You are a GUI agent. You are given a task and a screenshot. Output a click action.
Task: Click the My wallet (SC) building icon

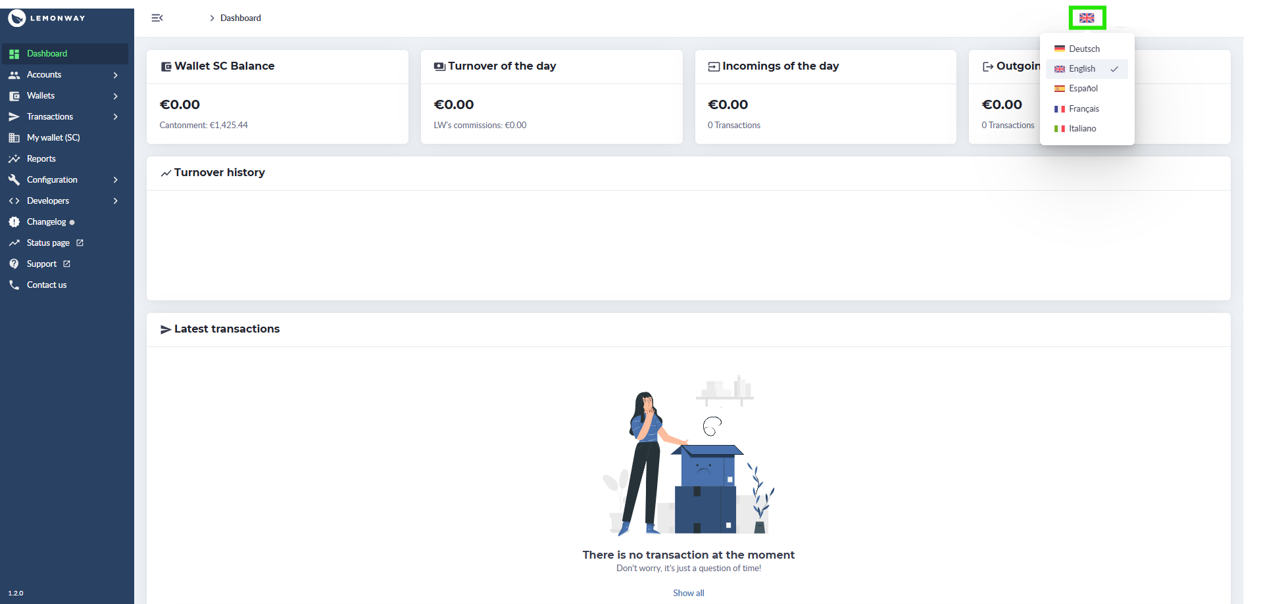[14, 138]
